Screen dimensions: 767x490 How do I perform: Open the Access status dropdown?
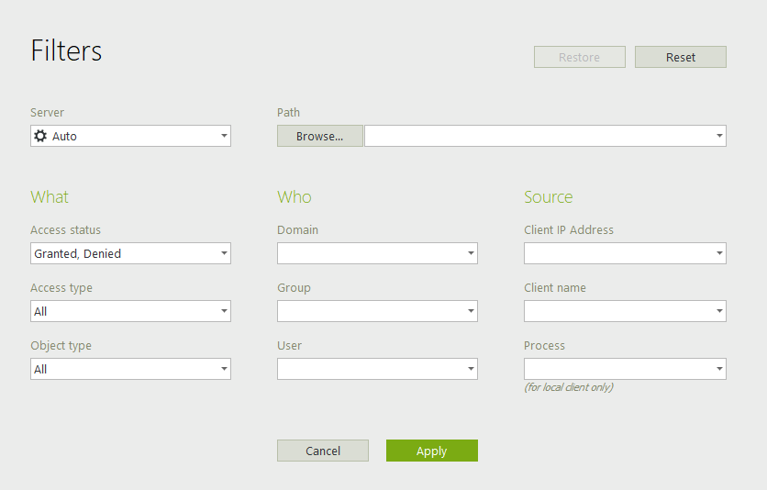[x=130, y=253]
